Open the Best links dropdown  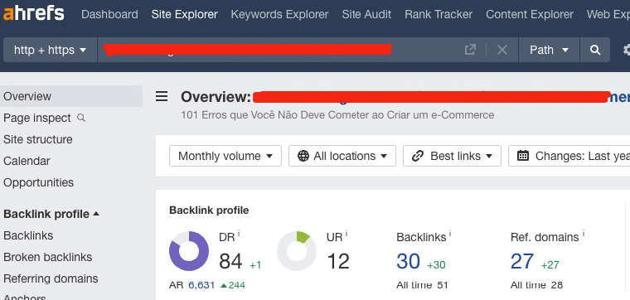point(452,156)
